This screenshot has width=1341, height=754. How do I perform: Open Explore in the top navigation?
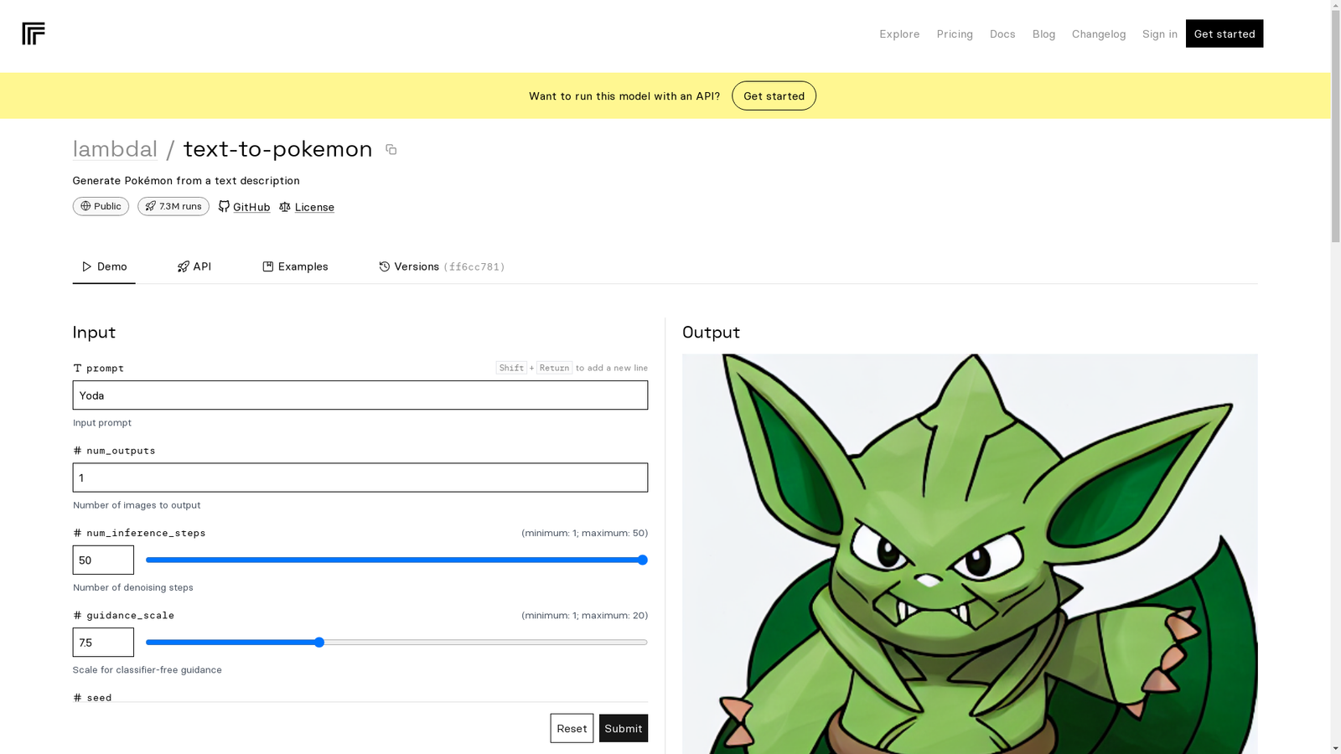click(x=899, y=34)
